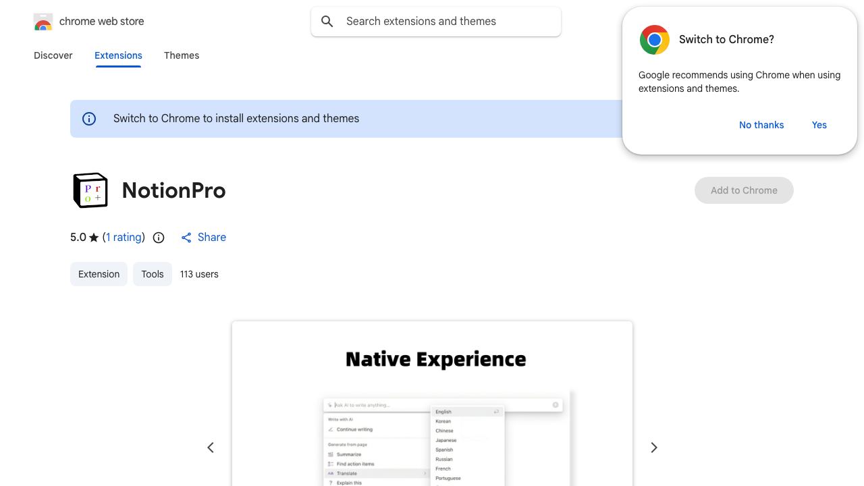This screenshot has width=864, height=486.
Task: Open the Discover tab
Action: [53, 55]
